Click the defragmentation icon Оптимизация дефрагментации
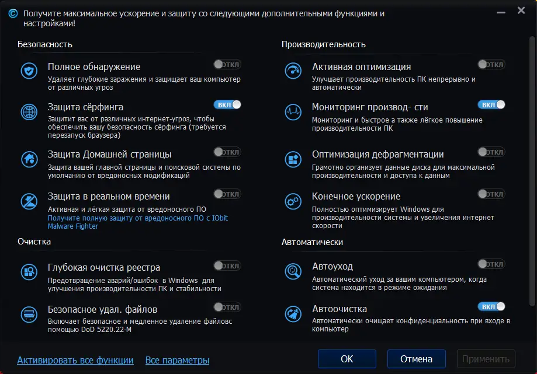Image resolution: width=537 pixels, height=374 pixels. [292, 159]
